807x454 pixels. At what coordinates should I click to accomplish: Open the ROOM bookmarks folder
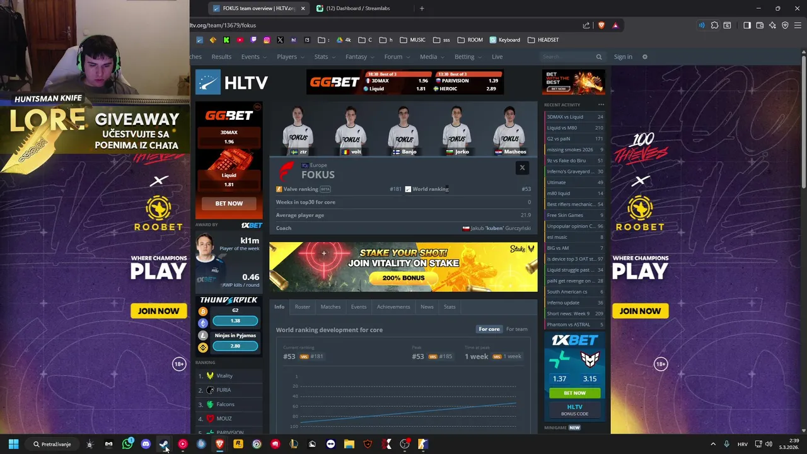pyautogui.click(x=470, y=40)
